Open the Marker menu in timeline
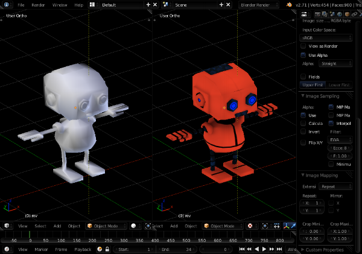This screenshot has width=362, height=254. coord(41,249)
